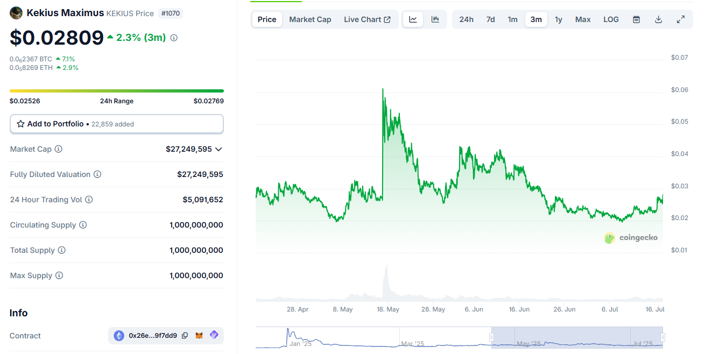Open the custom date range calendar
The height and width of the screenshot is (354, 712).
[636, 19]
